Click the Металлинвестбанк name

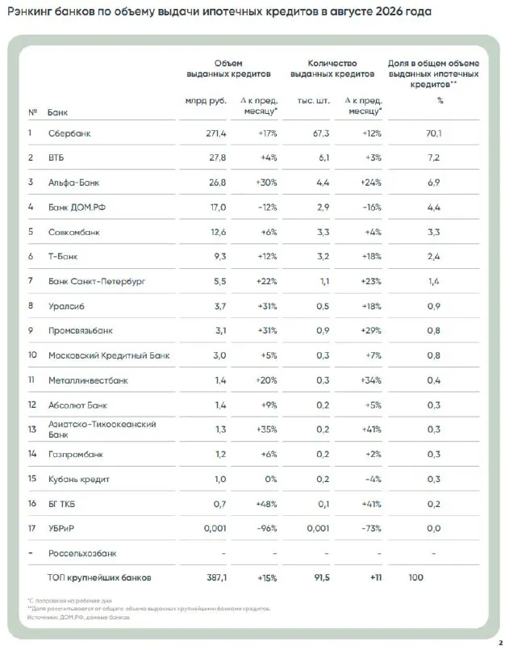tap(88, 380)
